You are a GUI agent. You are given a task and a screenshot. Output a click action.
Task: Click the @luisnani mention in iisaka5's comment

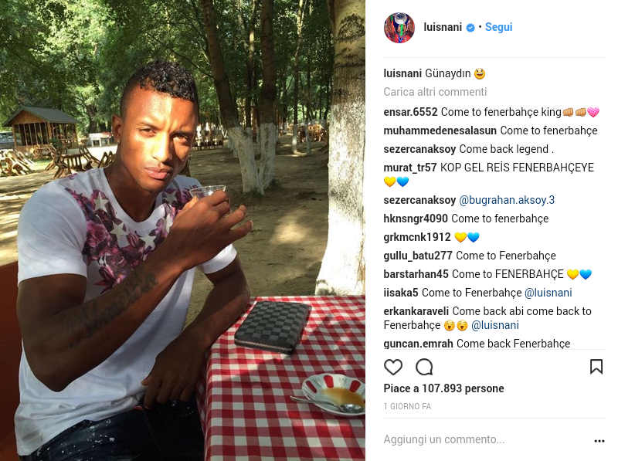tap(548, 293)
